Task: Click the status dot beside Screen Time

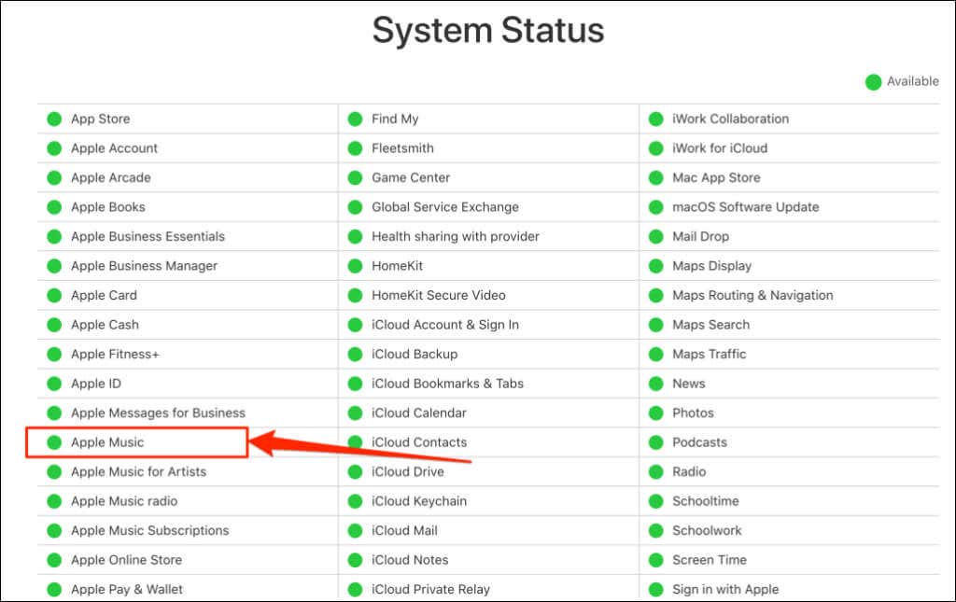Action: 656,560
